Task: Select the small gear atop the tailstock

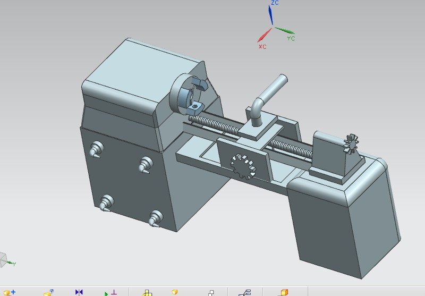Action: click(x=351, y=144)
